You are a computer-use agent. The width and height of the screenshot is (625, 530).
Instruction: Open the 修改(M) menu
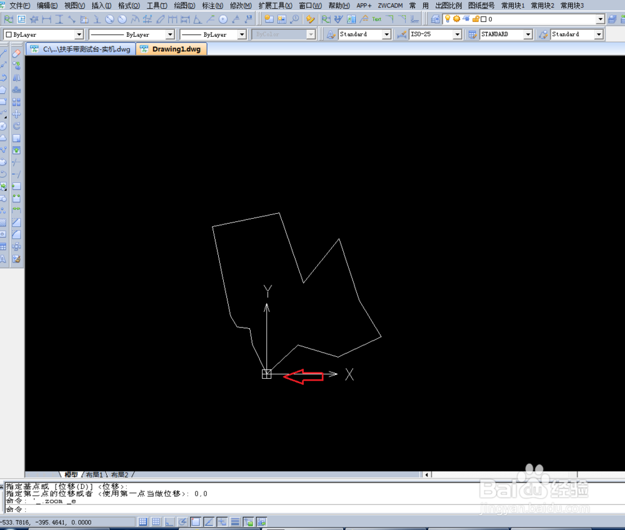coord(241,6)
